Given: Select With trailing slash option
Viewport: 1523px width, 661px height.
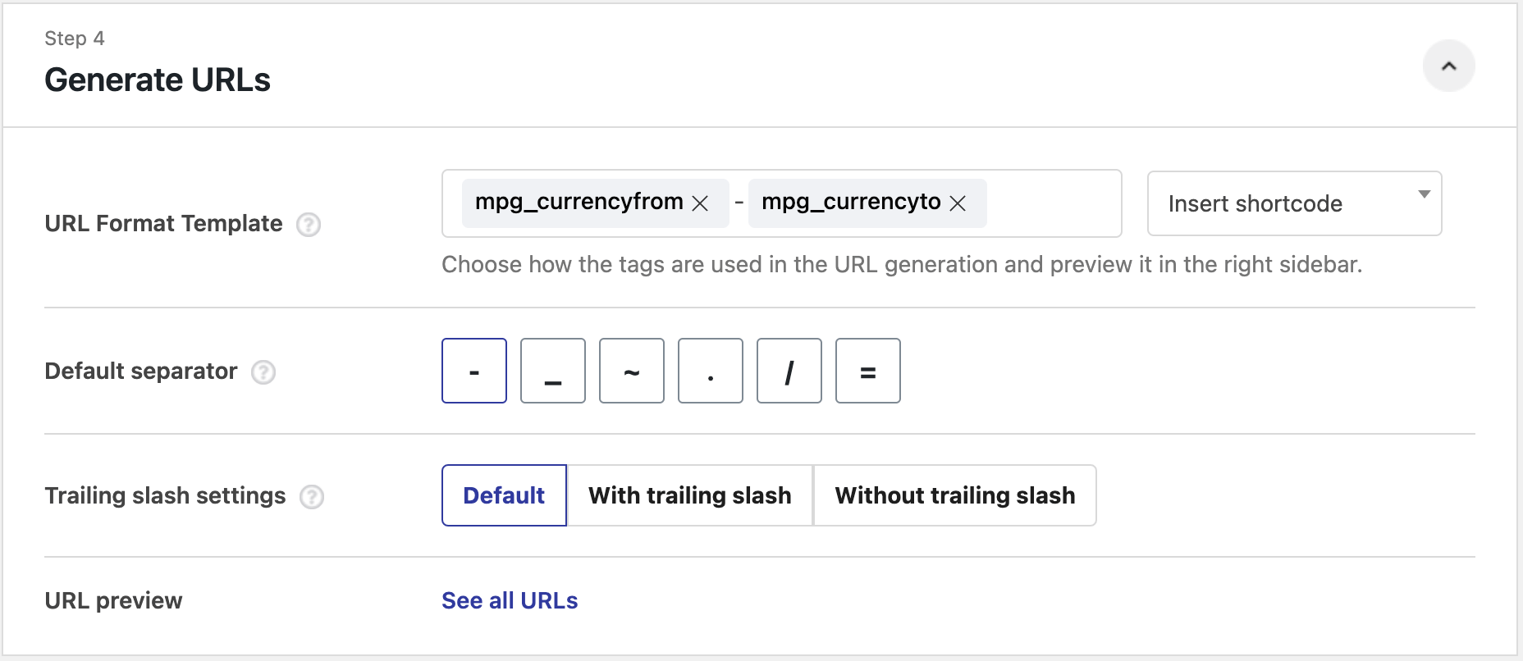Looking at the screenshot, I should (x=689, y=495).
